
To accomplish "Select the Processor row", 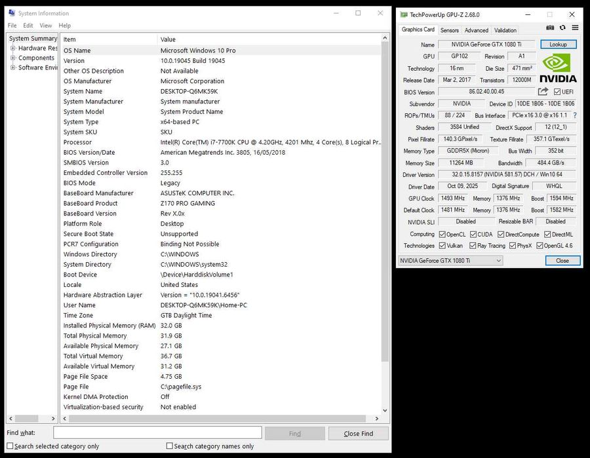I will (220, 142).
